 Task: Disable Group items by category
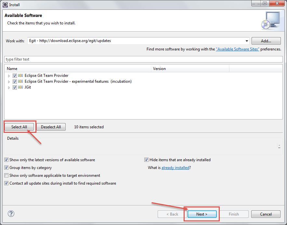(7, 168)
